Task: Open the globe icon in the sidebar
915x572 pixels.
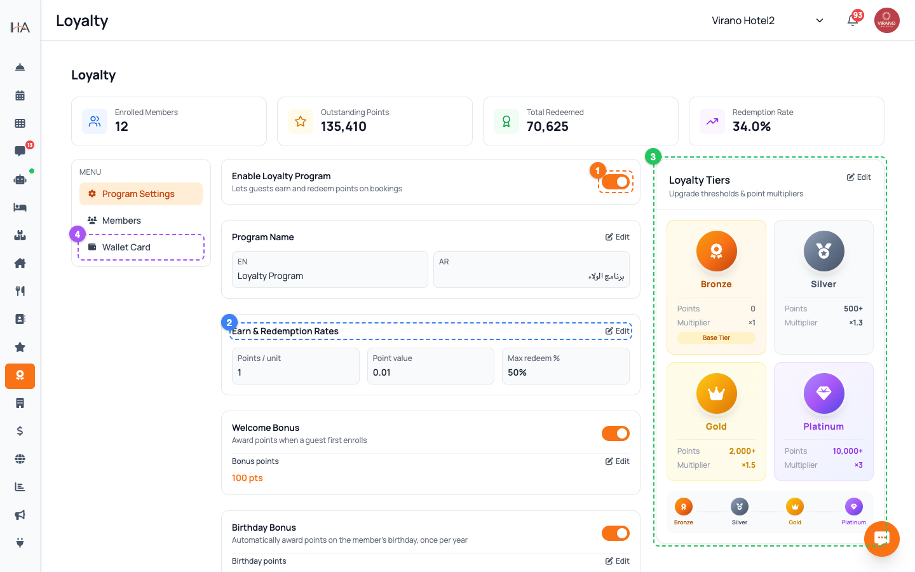Action: coord(20,459)
